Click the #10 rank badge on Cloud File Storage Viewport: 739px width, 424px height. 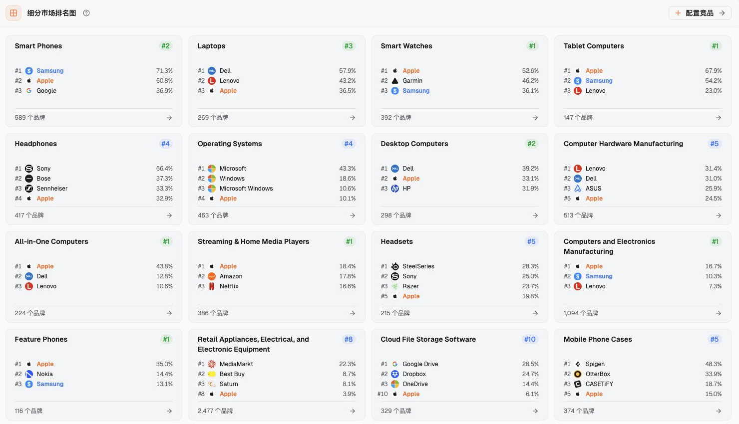point(530,339)
